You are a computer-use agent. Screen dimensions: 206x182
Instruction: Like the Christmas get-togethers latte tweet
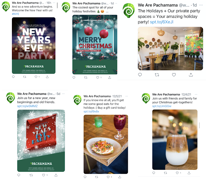[177, 173]
